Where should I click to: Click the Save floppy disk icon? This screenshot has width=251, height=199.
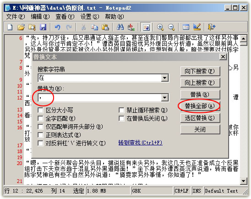coord(43,27)
